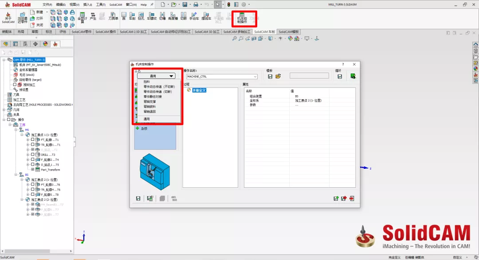Choose the 切槽 grooving icon
Image resolution: width=479 pixels, height=260 pixels.
click(162, 16)
